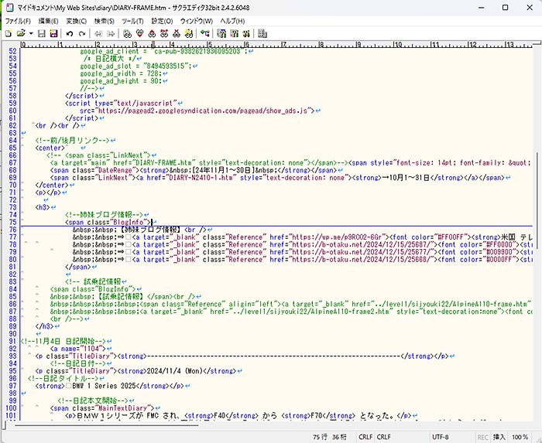Click the '<a name="1104">' line
542x443 pixels.
(x=77, y=349)
